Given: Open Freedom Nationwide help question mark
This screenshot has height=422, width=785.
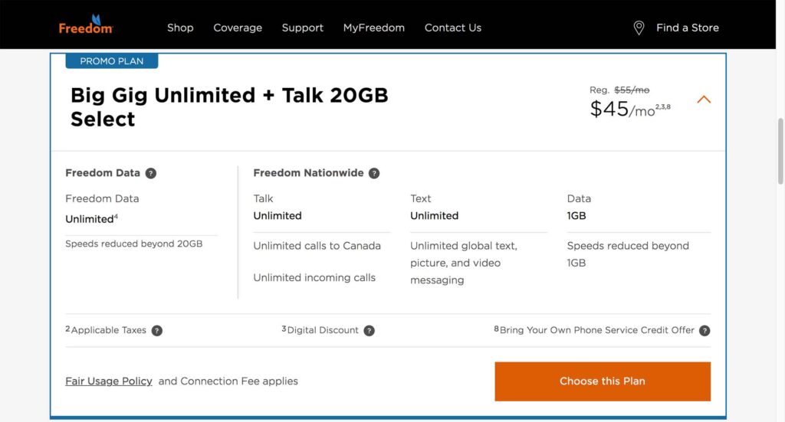Looking at the screenshot, I should click(x=374, y=173).
